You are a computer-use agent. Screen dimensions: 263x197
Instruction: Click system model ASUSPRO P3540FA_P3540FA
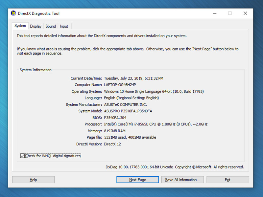click(x=128, y=111)
